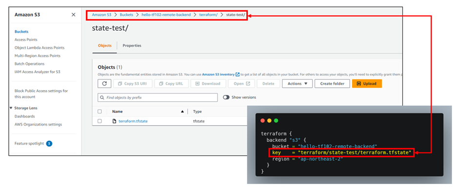The height and width of the screenshot is (188, 459).
Task: Click the Create folder button
Action: pos(332,84)
